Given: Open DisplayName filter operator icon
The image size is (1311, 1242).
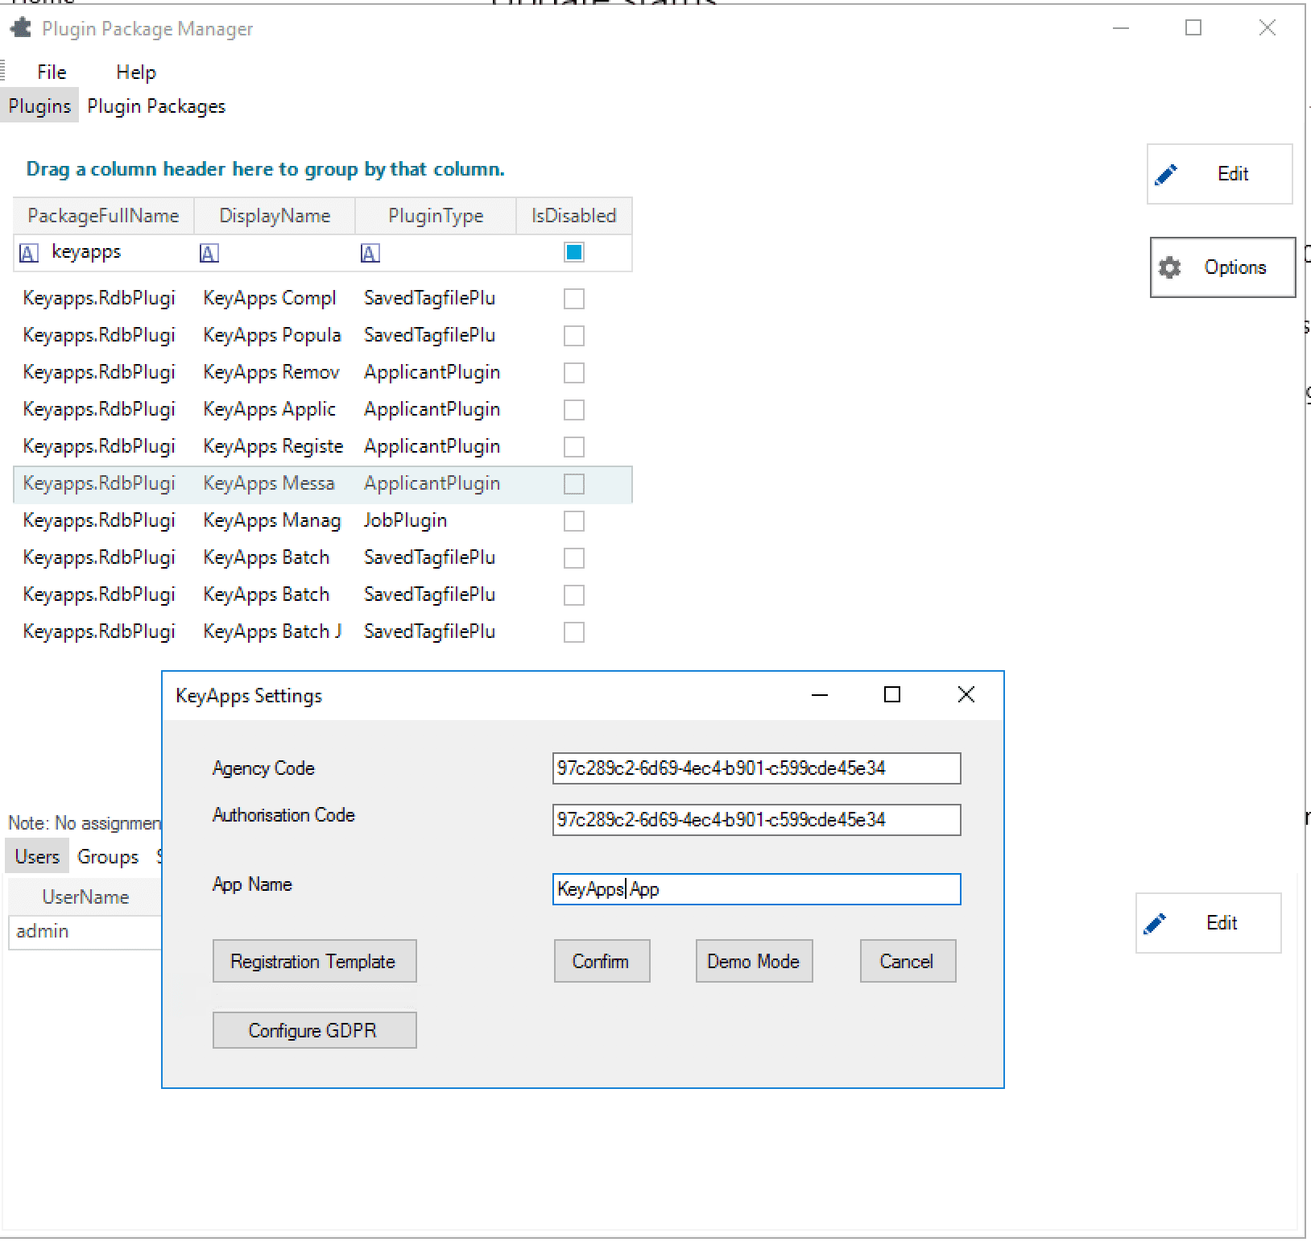Looking at the screenshot, I should [209, 254].
